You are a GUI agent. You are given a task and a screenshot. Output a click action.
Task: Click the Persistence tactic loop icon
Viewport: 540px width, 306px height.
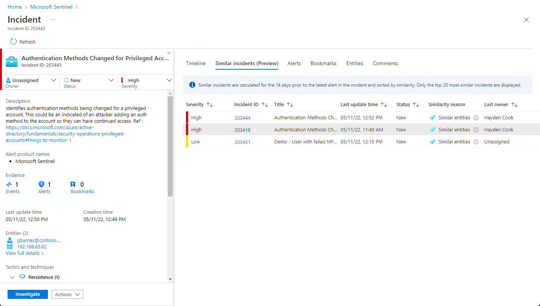click(x=22, y=277)
